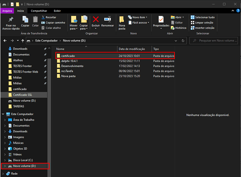Viewport: 241px width, 177px height.
Task: Open the Arquivo menu tab
Action: click(7, 11)
